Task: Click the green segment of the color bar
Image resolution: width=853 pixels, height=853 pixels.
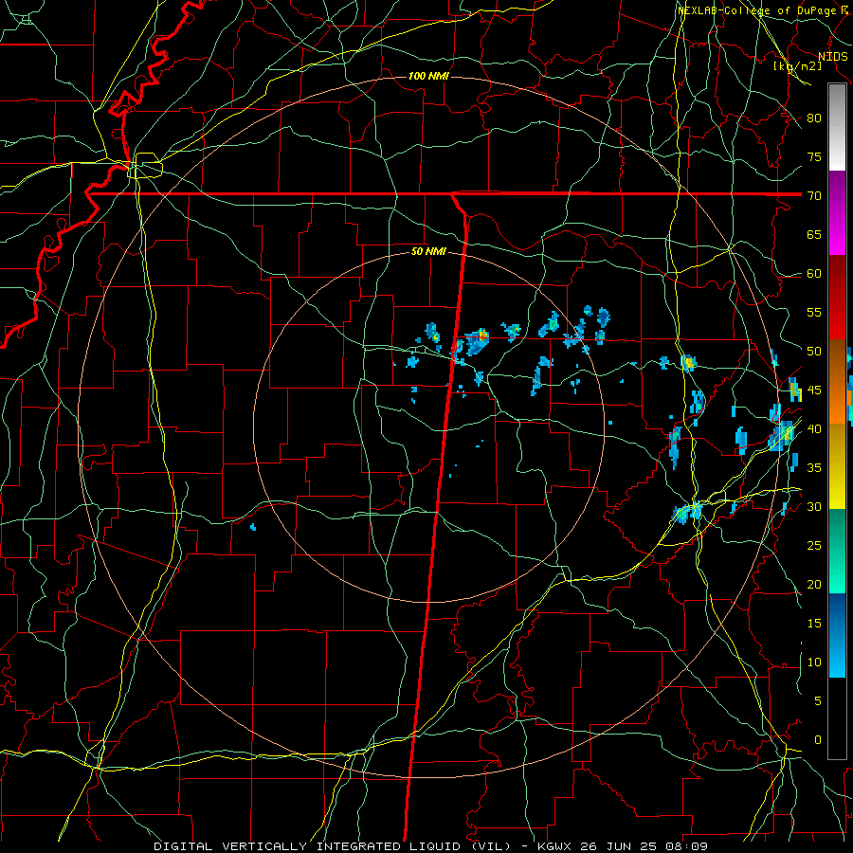Action: (x=837, y=551)
